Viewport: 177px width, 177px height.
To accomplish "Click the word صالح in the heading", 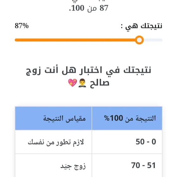I will (100, 83).
